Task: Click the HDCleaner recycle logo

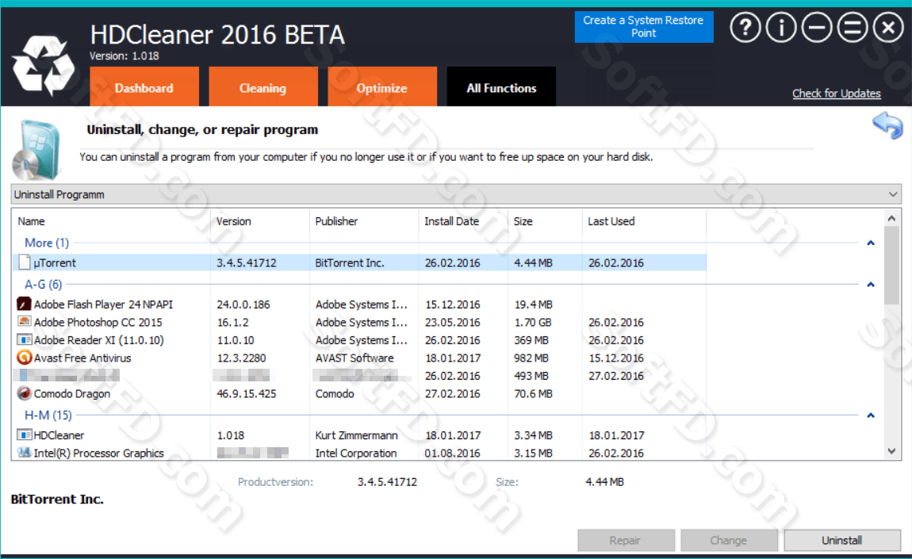Action: (44, 65)
